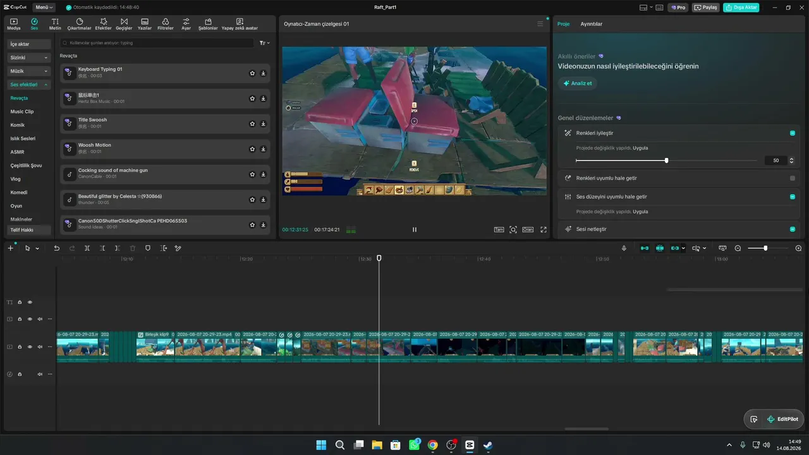The width and height of the screenshot is (809, 455).
Task: Toggle visibility of the text track
Action: (x=30, y=302)
